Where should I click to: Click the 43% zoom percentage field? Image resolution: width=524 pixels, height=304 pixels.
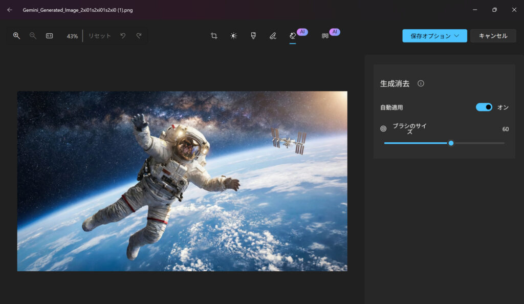(x=72, y=36)
